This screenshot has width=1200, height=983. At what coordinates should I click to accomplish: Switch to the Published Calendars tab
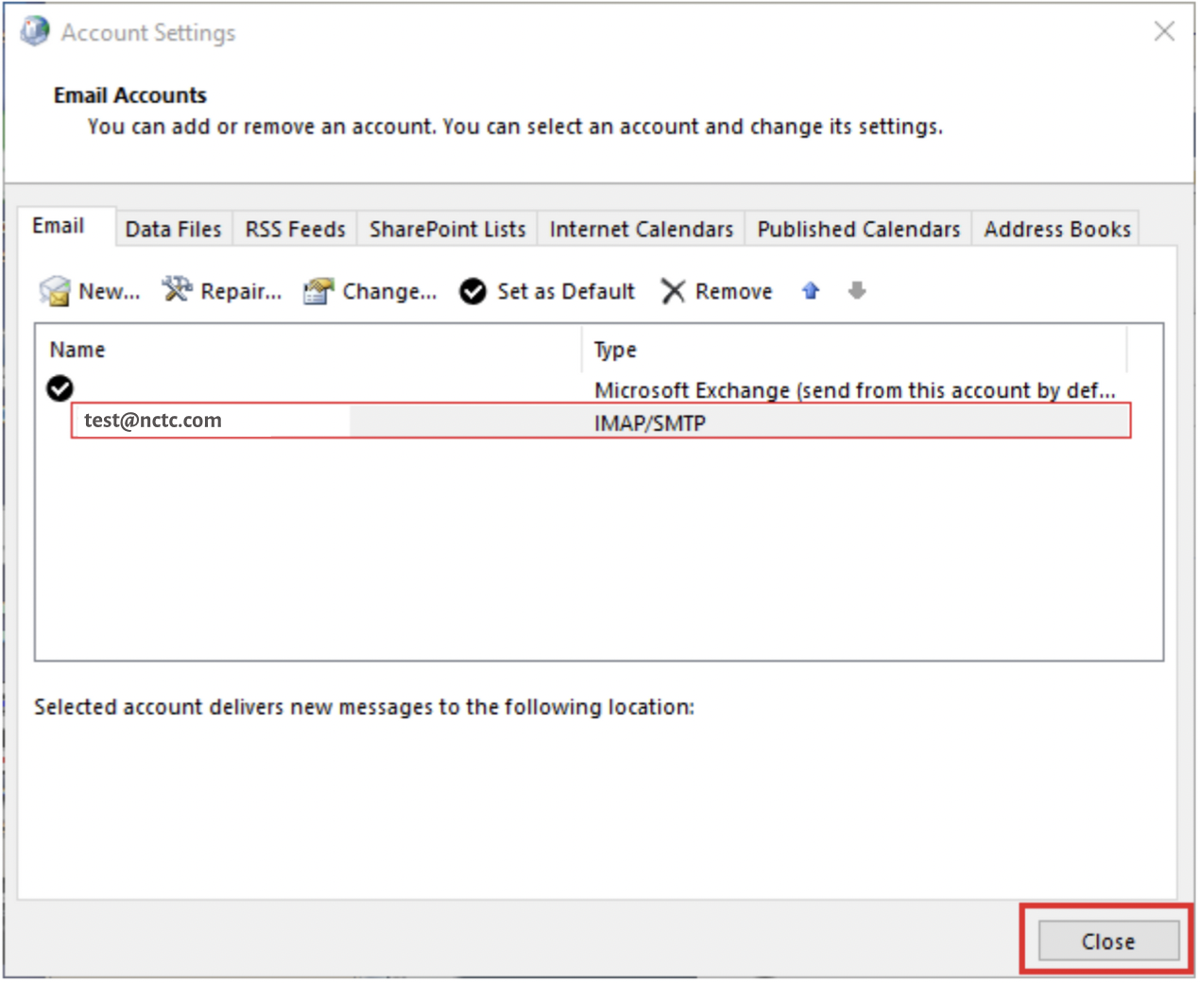point(857,228)
